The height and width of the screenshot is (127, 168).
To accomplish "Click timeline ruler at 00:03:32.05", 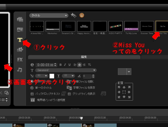I will [100, 118].
